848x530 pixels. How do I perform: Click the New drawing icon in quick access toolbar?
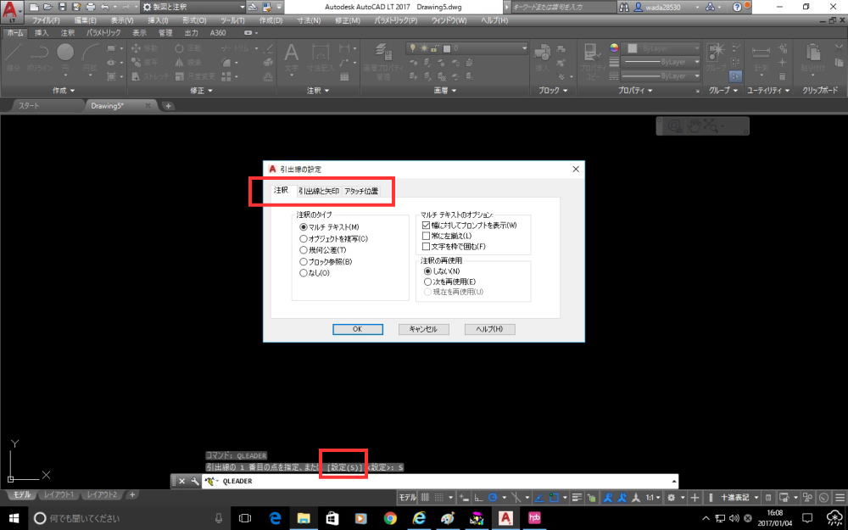point(34,7)
